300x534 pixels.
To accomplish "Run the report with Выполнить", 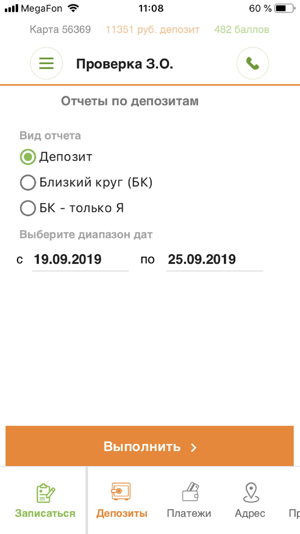I will point(149,446).
